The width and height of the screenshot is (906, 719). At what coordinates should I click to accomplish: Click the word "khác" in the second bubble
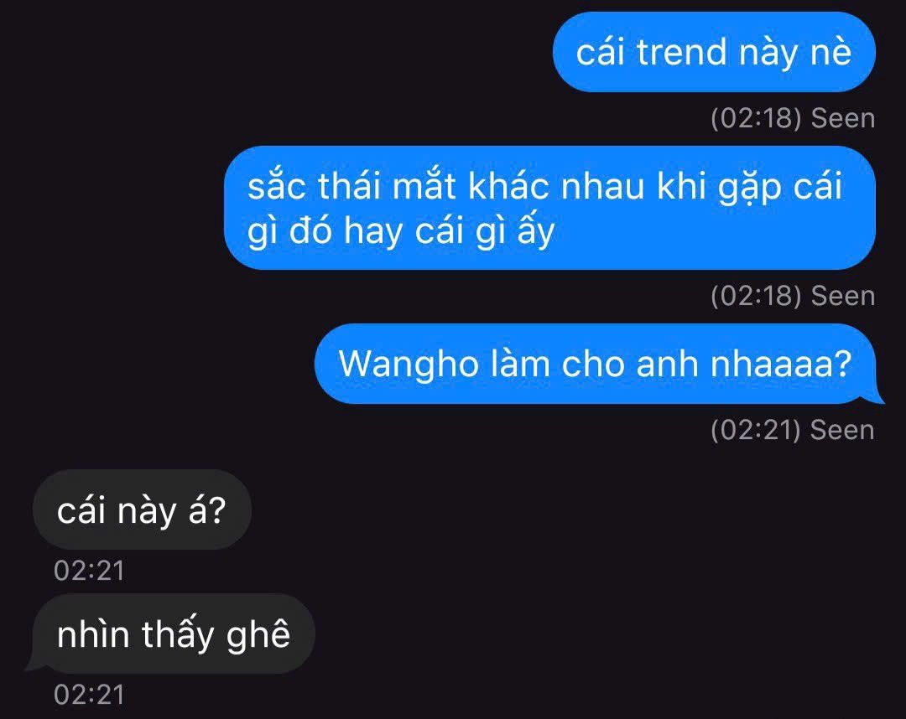[508, 186]
